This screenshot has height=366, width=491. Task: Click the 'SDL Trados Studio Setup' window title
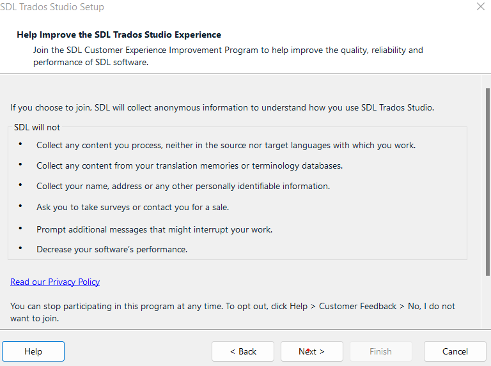pyautogui.click(x=52, y=6)
